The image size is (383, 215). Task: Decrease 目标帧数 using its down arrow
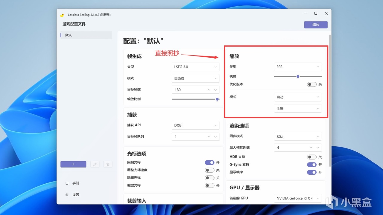(x=215, y=90)
